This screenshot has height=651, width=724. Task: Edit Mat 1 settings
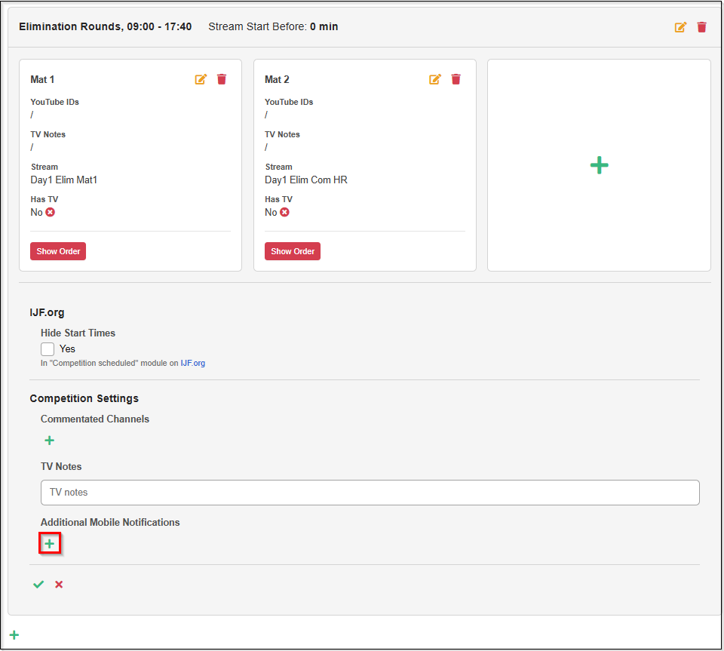pos(201,79)
